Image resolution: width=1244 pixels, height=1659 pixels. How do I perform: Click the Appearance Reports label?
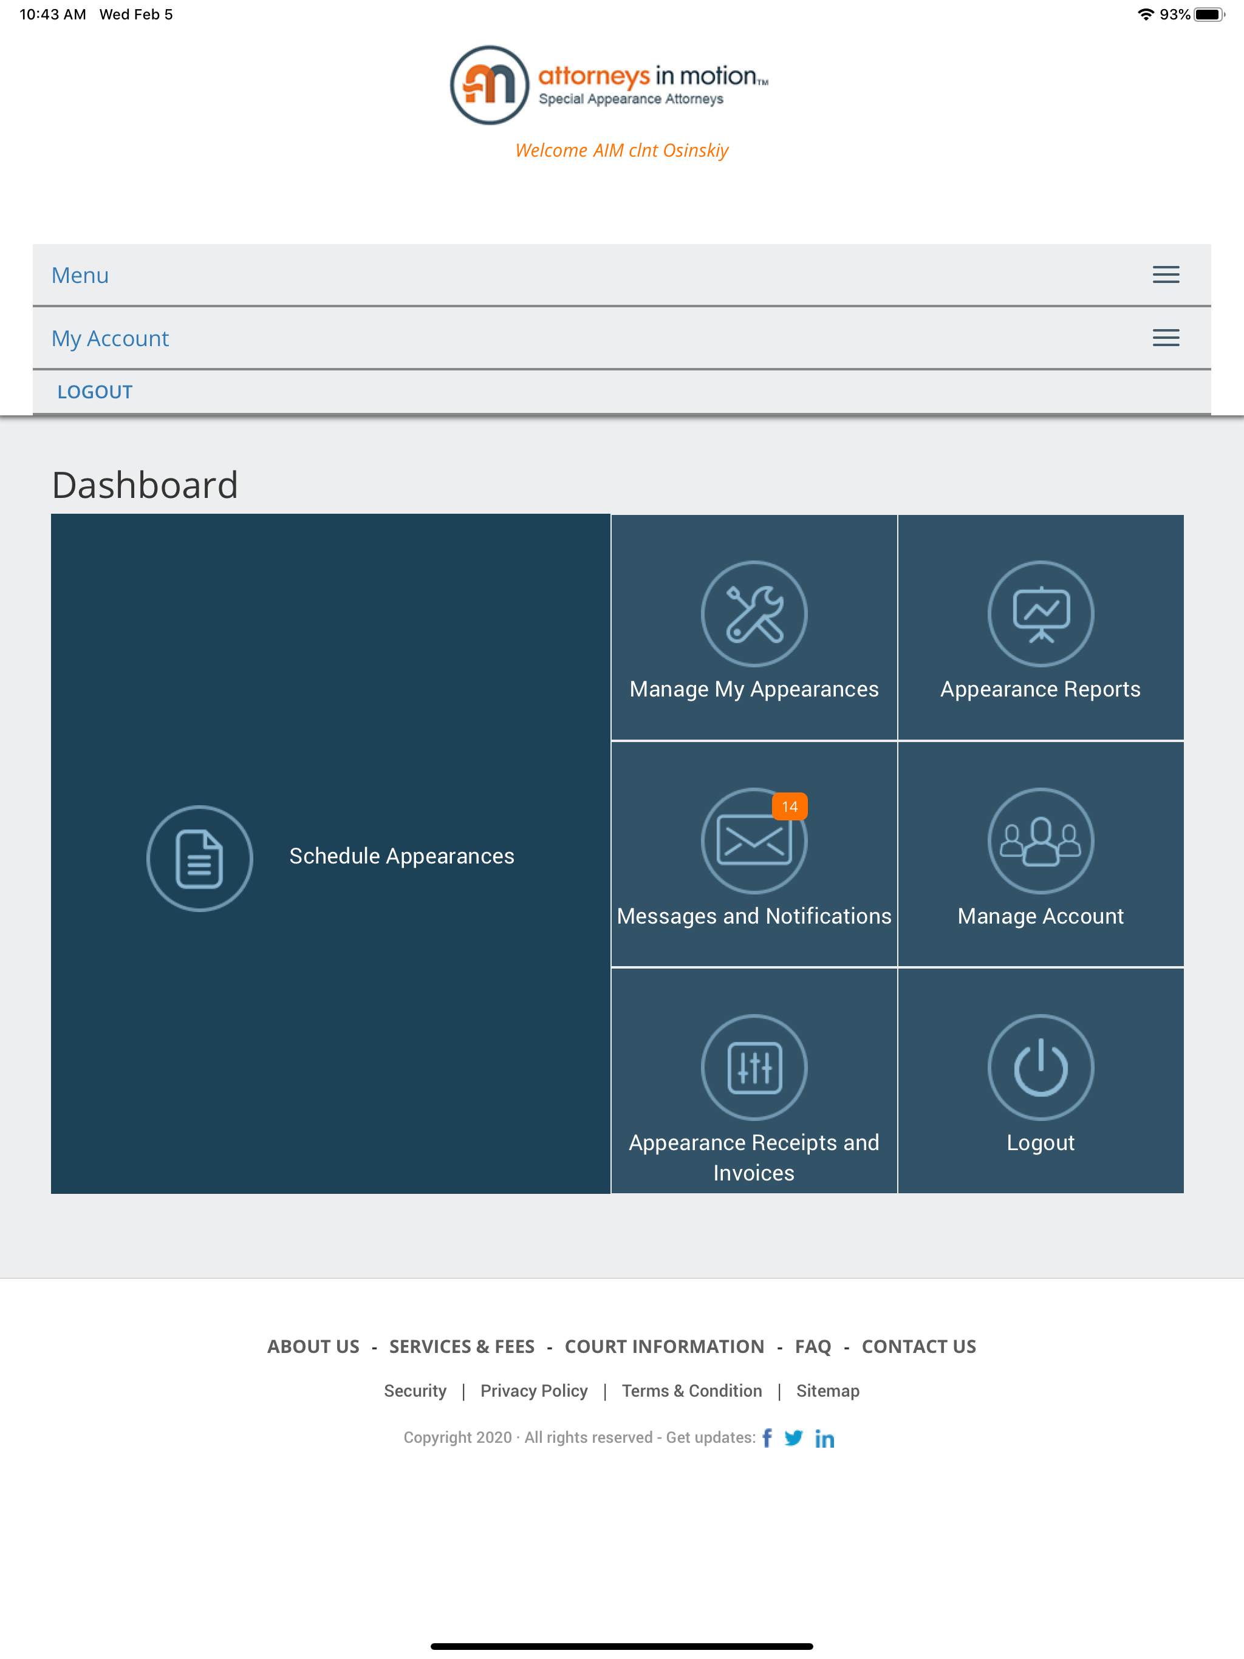tap(1041, 689)
